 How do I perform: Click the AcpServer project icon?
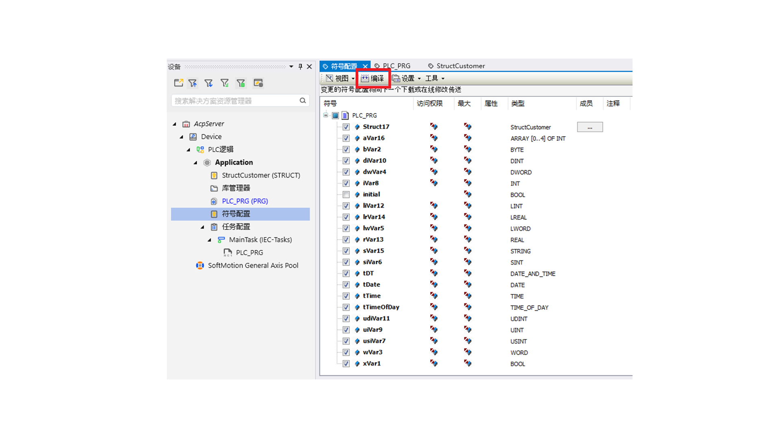[x=186, y=124]
